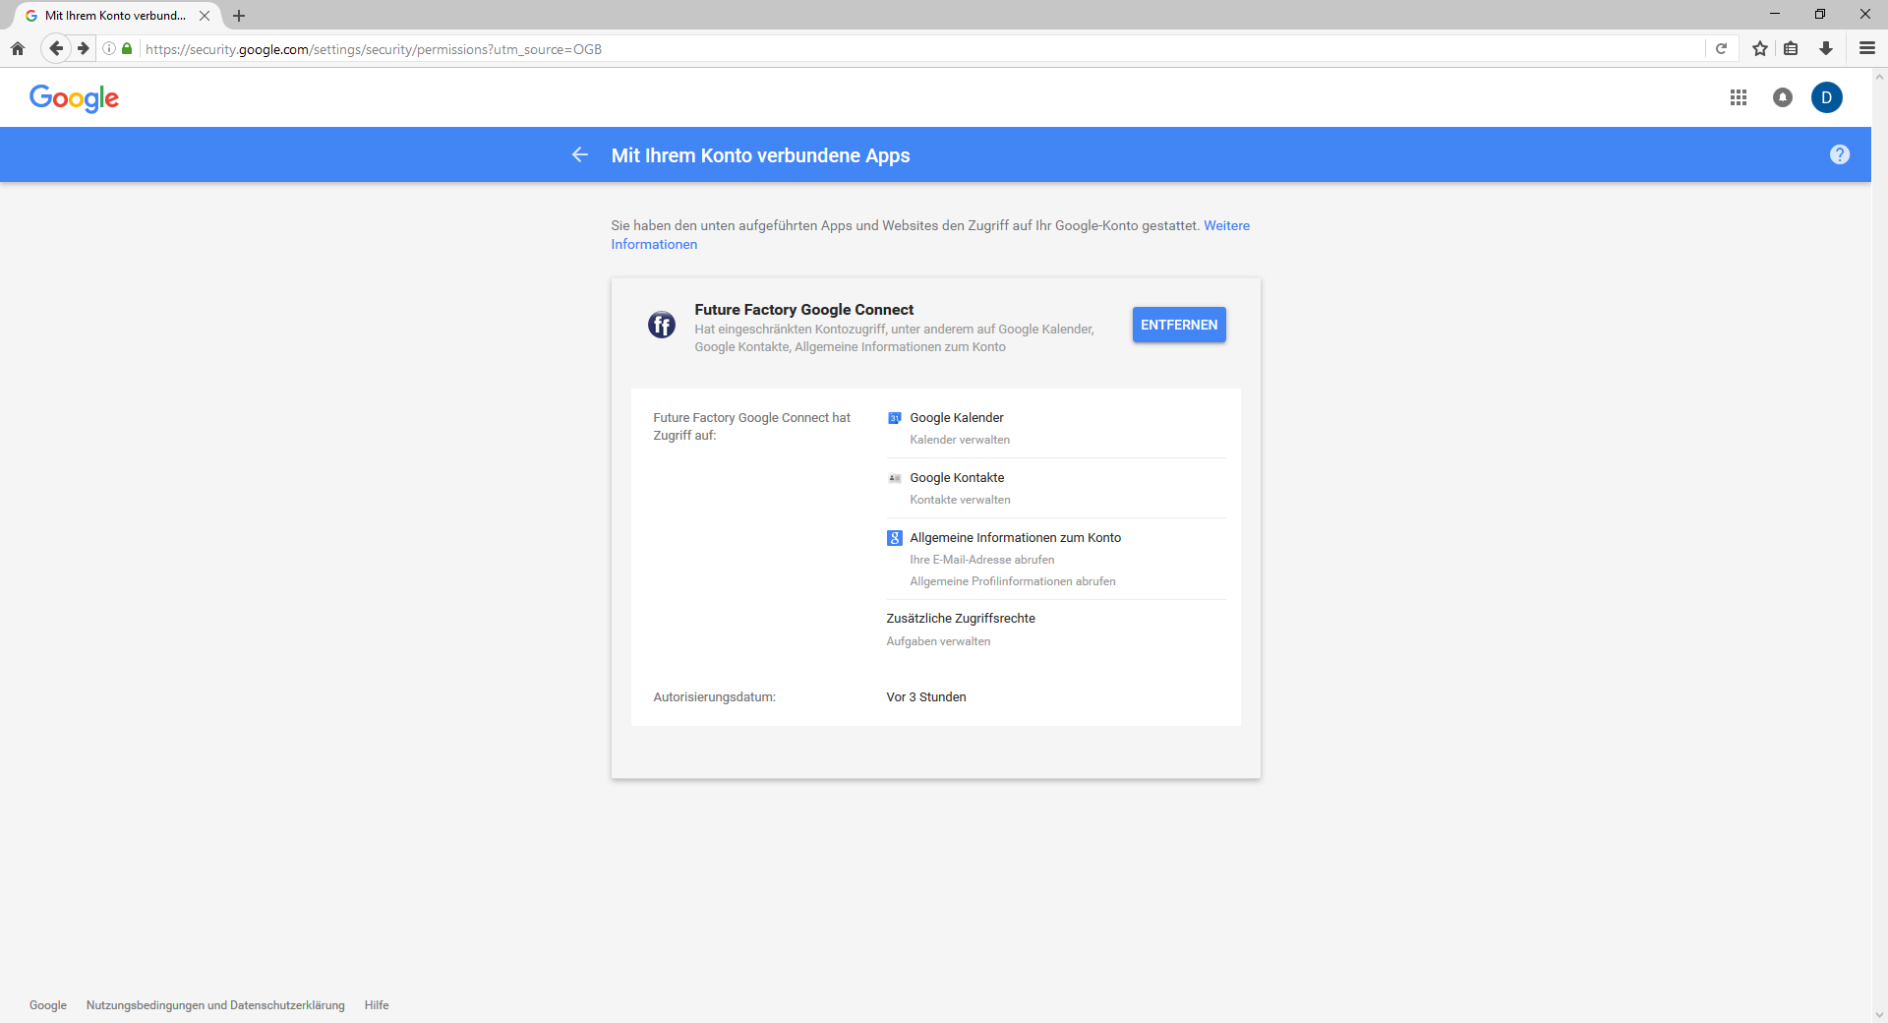Open help via the question mark icon
The image size is (1888, 1023).
pos(1839,154)
